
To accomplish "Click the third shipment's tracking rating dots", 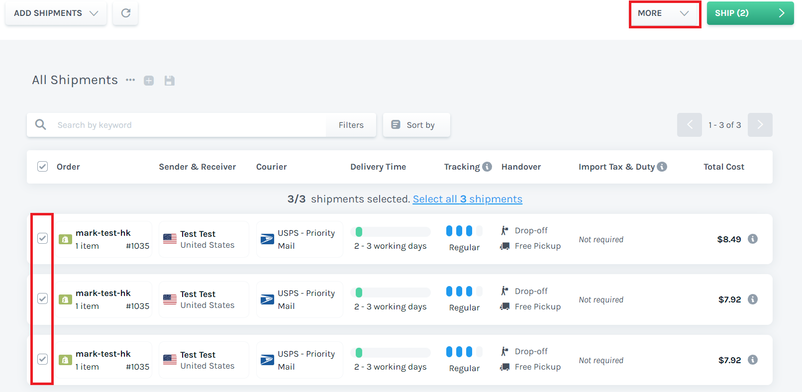I will coord(464,352).
